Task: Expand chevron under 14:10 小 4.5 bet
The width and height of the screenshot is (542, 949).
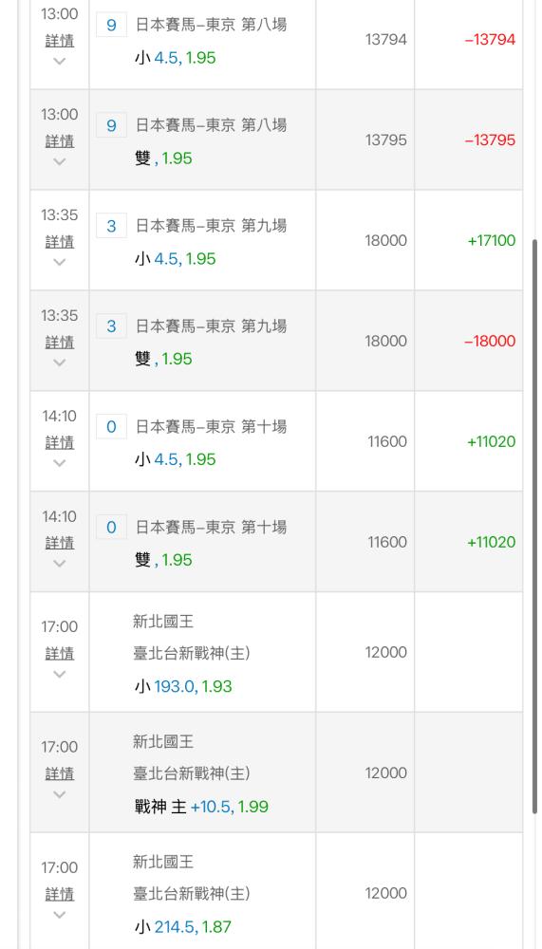Action: click(x=60, y=463)
